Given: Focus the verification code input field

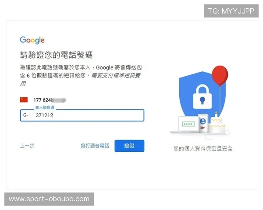Looking at the screenshot, I should (82, 115).
